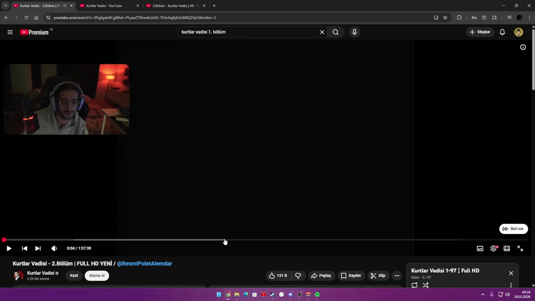This screenshot has height=301, width=535.
Task: Switch to theater mode
Action: [x=507, y=248]
